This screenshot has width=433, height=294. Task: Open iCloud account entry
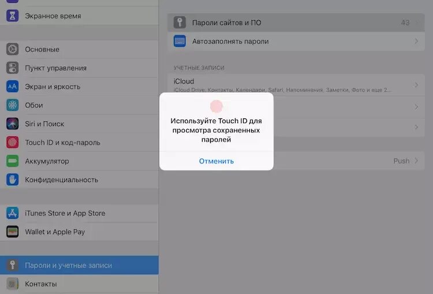(x=296, y=85)
